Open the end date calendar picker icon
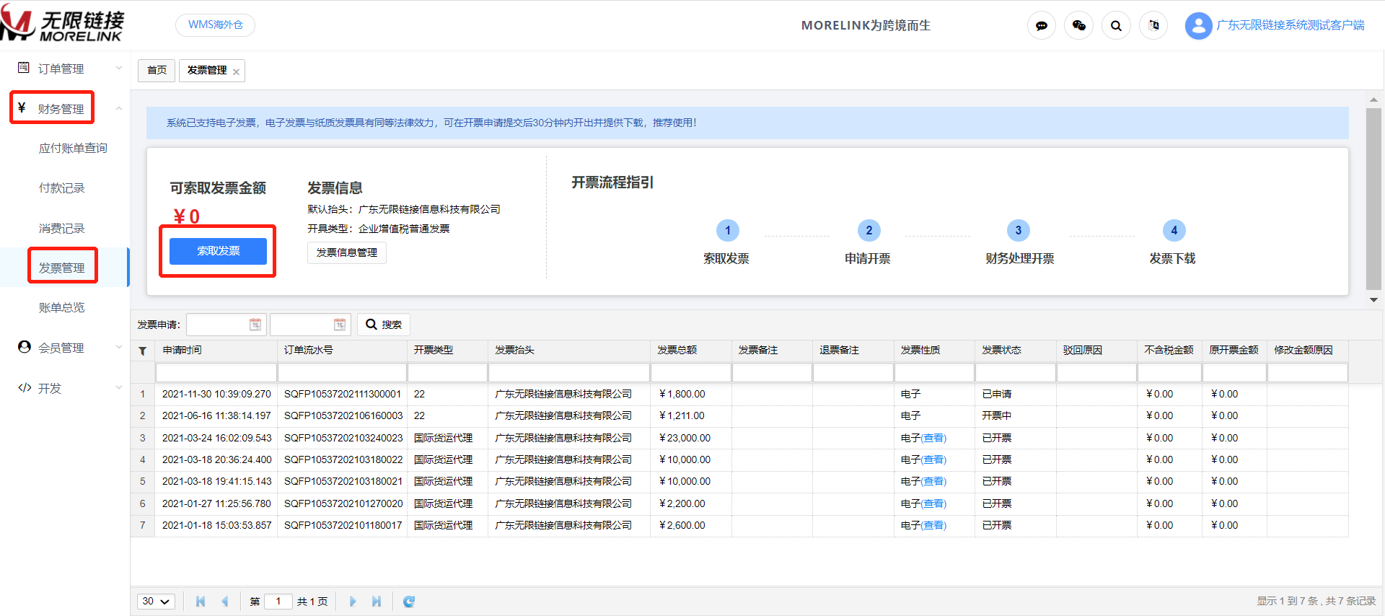Screen dimensions: 1385x616 pyautogui.click(x=340, y=325)
